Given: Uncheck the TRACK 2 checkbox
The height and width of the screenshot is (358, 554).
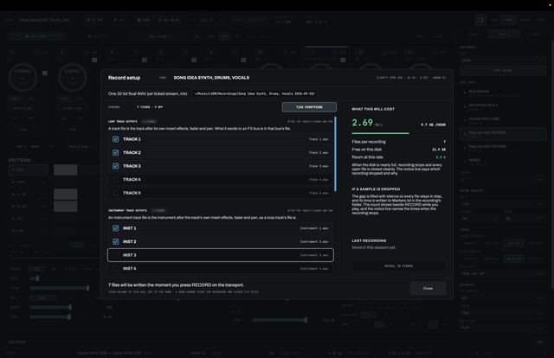Looking at the screenshot, I should [115, 152].
